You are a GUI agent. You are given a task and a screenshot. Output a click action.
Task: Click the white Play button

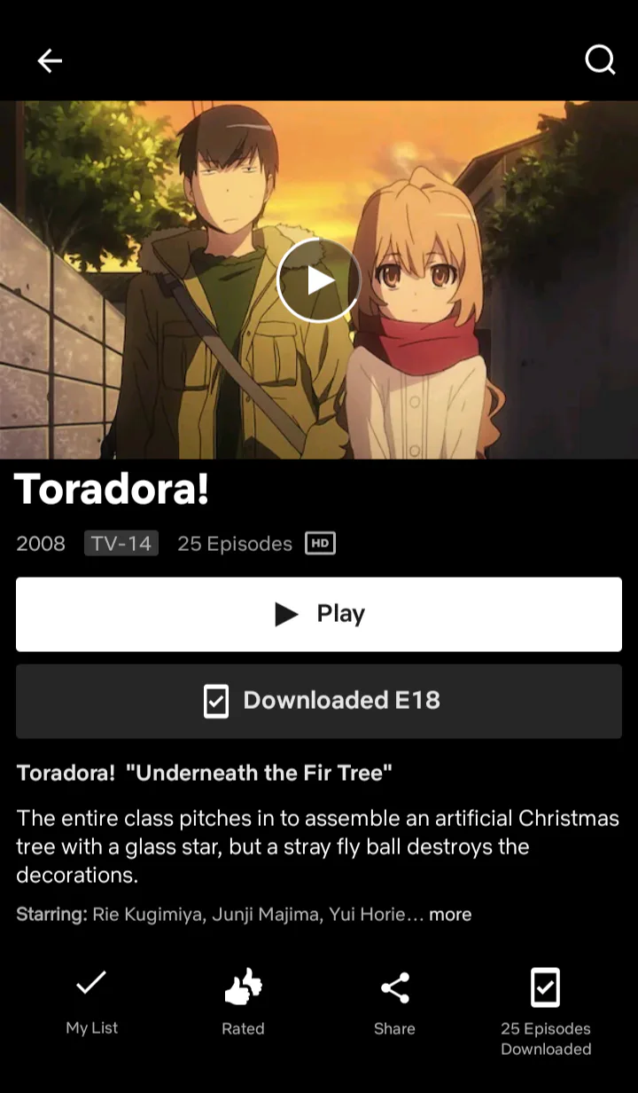[x=319, y=614]
